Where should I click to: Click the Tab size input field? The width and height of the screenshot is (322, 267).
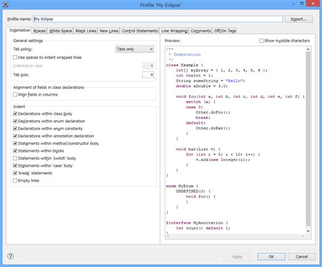click(x=148, y=75)
